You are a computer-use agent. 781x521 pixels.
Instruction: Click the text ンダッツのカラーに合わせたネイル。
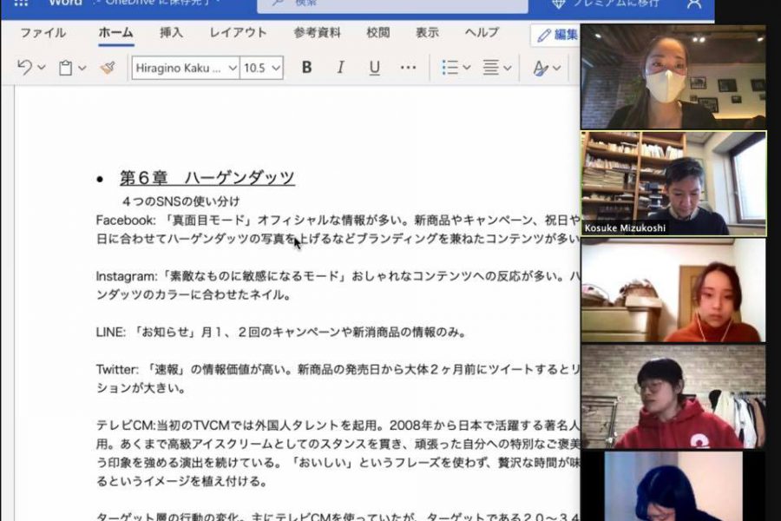coord(194,295)
